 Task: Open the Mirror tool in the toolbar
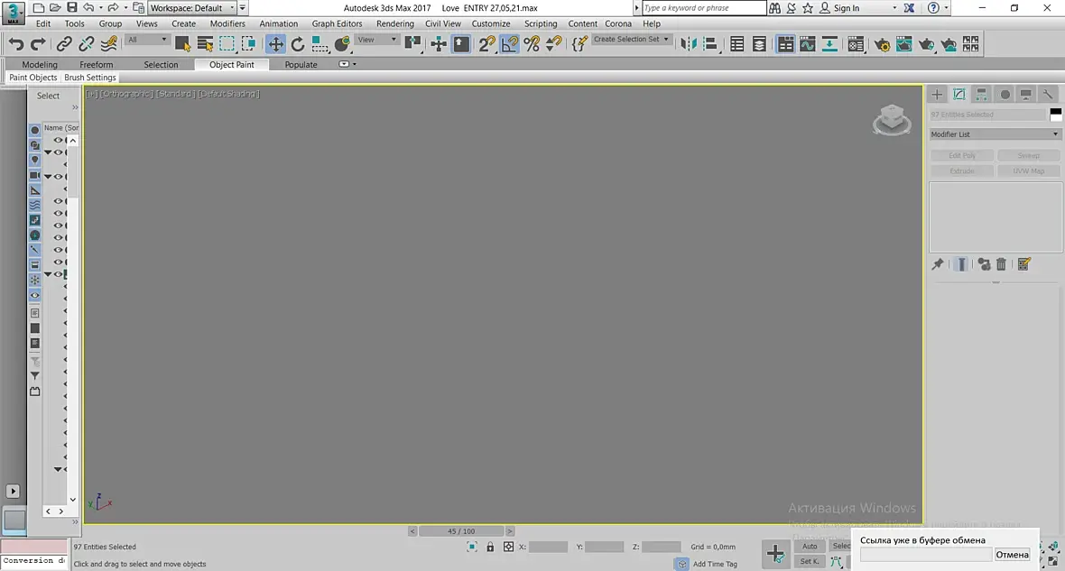[x=689, y=44]
